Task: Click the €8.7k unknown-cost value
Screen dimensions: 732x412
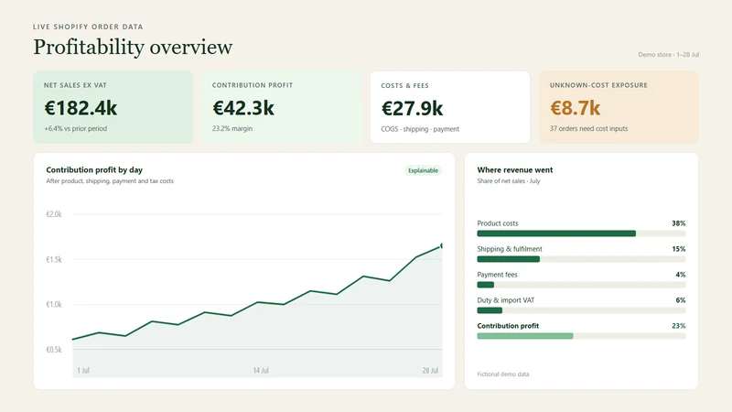Action: coord(576,108)
